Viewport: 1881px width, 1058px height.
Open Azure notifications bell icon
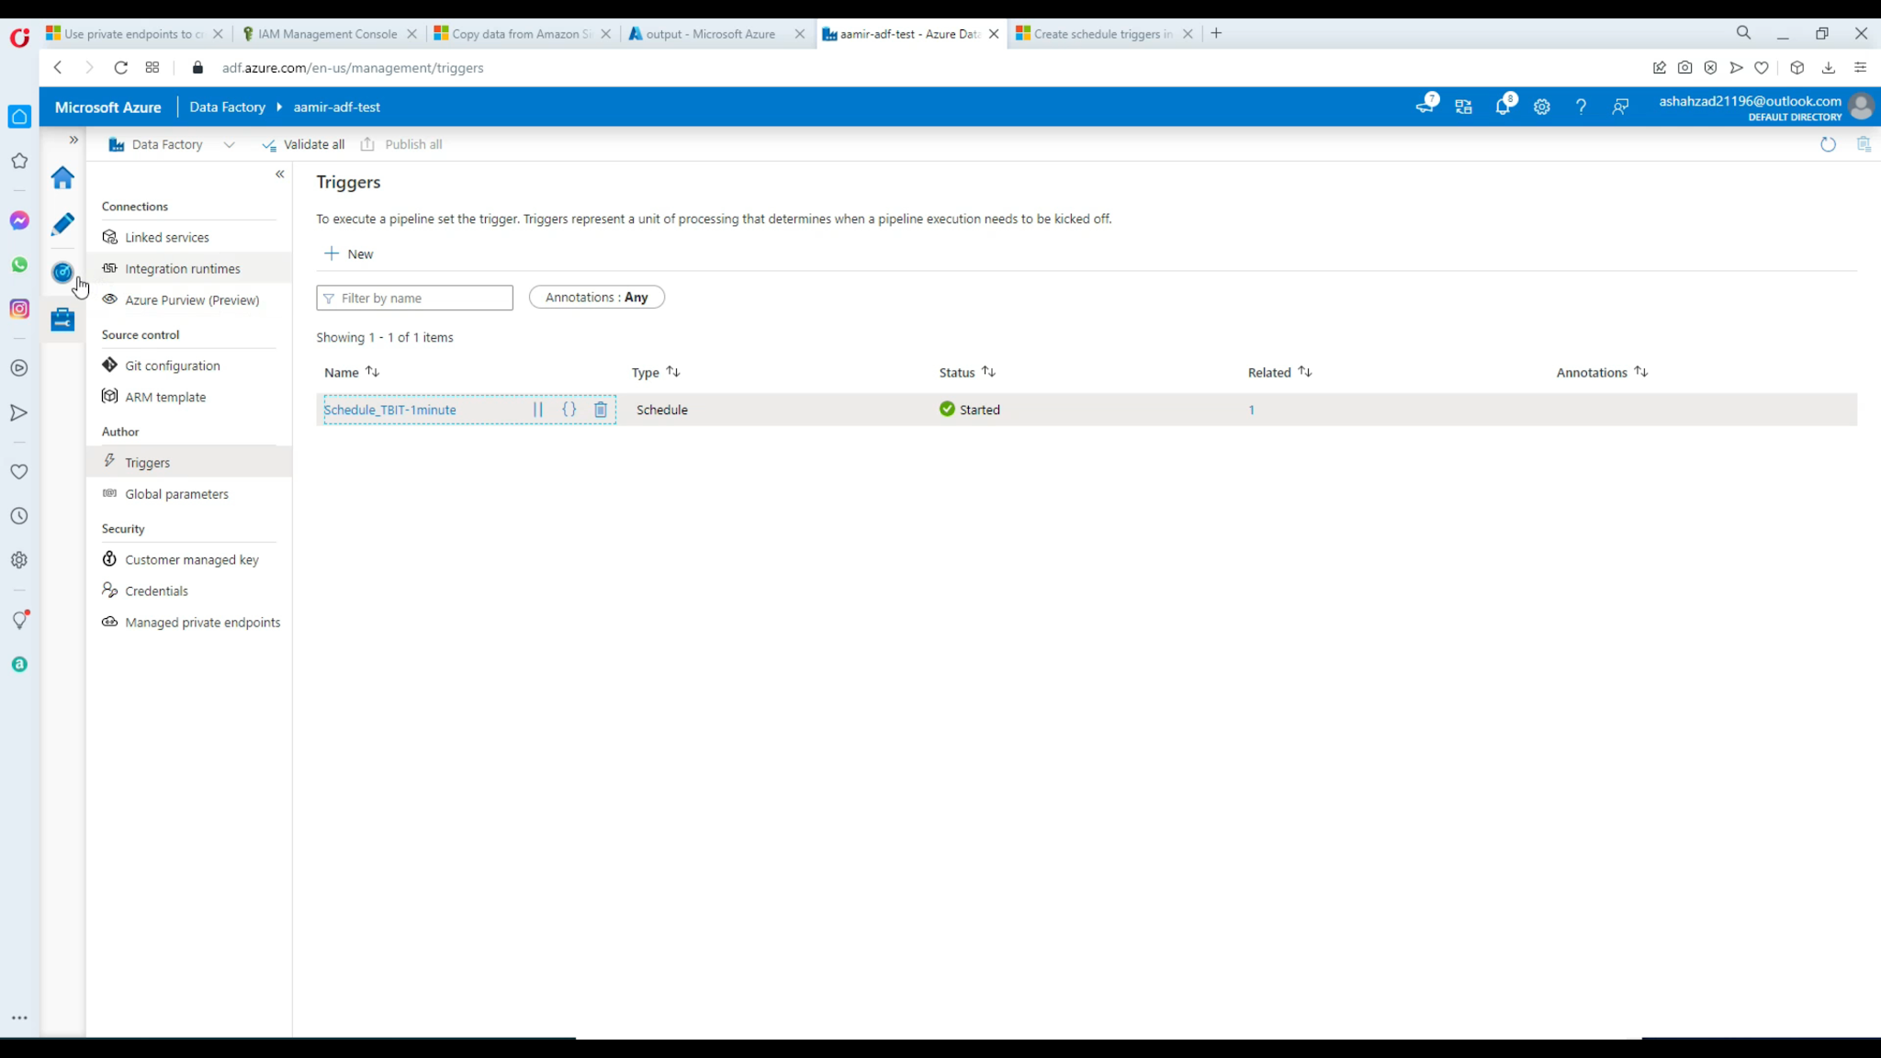pos(1504,107)
